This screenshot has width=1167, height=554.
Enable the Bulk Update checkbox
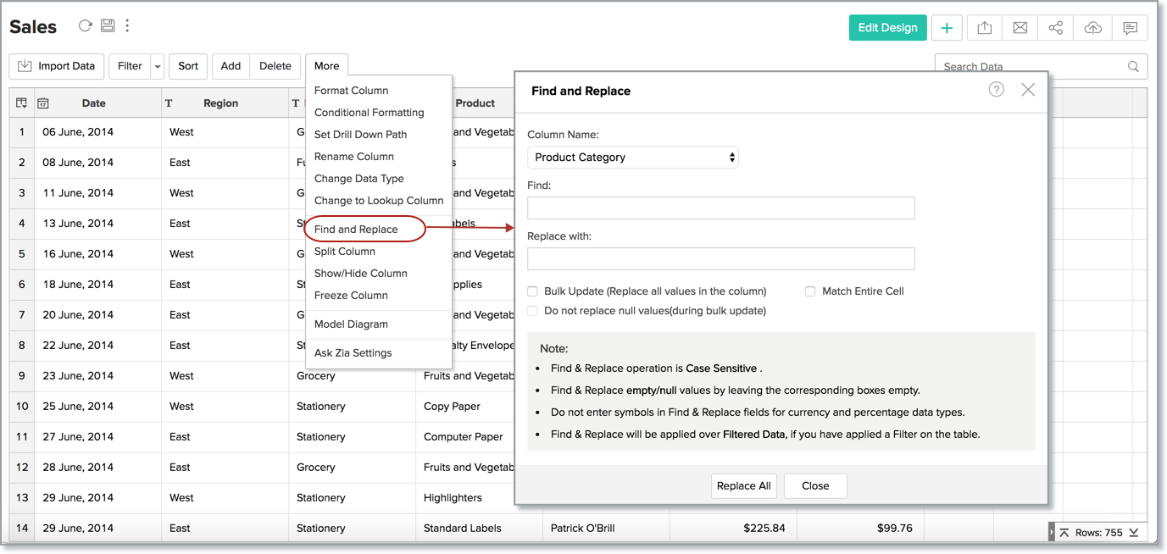532,291
